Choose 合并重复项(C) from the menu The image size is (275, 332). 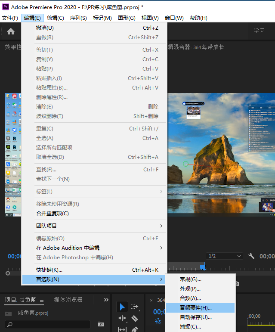94,214
